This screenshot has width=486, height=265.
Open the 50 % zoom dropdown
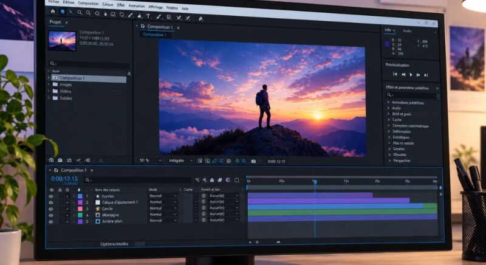[x=150, y=160]
